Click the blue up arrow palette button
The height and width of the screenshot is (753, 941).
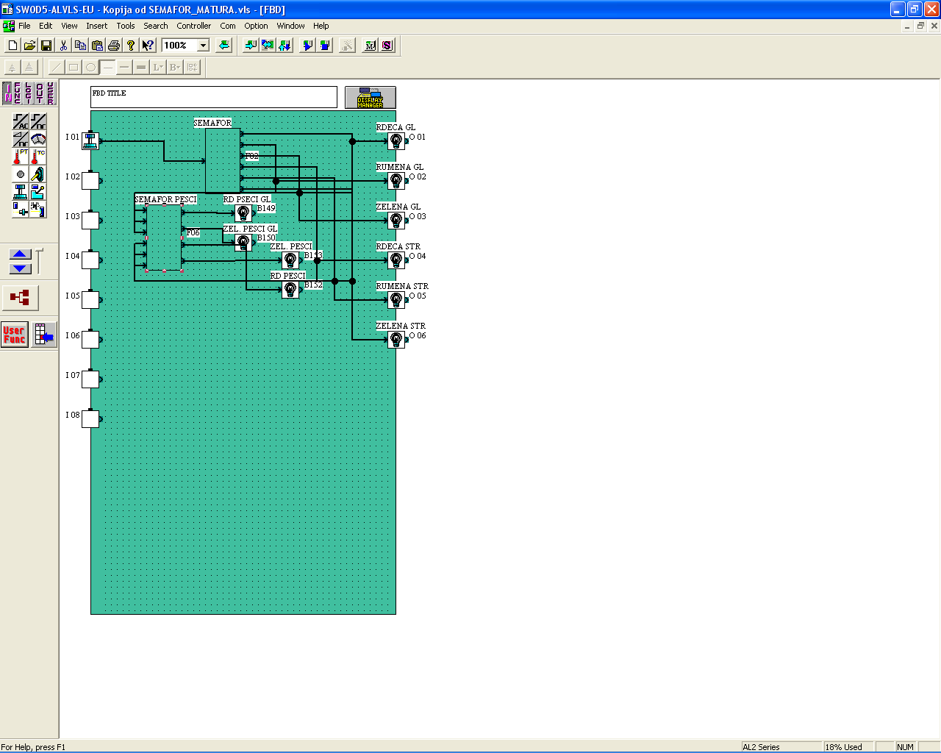click(x=20, y=254)
